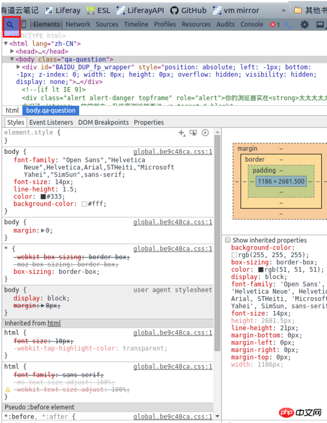Viewport: 327px width, 423px height.
Task: Add a new style rule plus icon
Action: [x=181, y=133]
